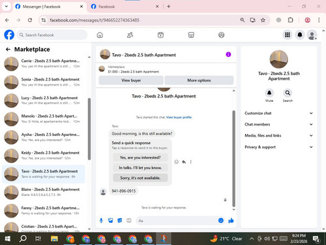The width and height of the screenshot is (326, 245).
Task: Open the account profile avatar menu
Action: click(312, 35)
